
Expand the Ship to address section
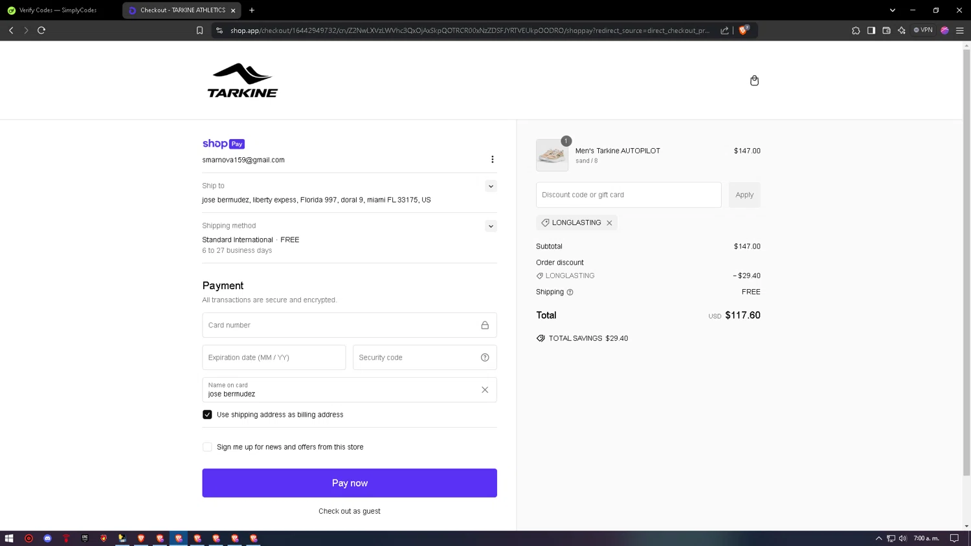491,186
